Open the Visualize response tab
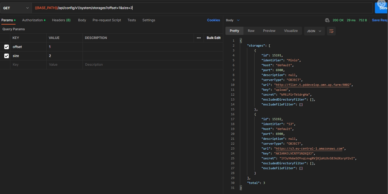The width and height of the screenshot is (388, 194). 291,31
